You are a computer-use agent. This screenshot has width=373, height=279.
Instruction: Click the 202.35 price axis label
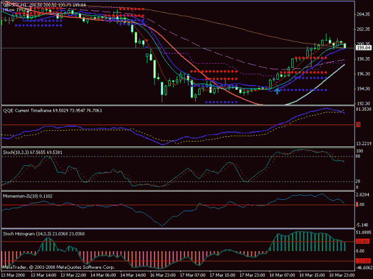pos(363,29)
